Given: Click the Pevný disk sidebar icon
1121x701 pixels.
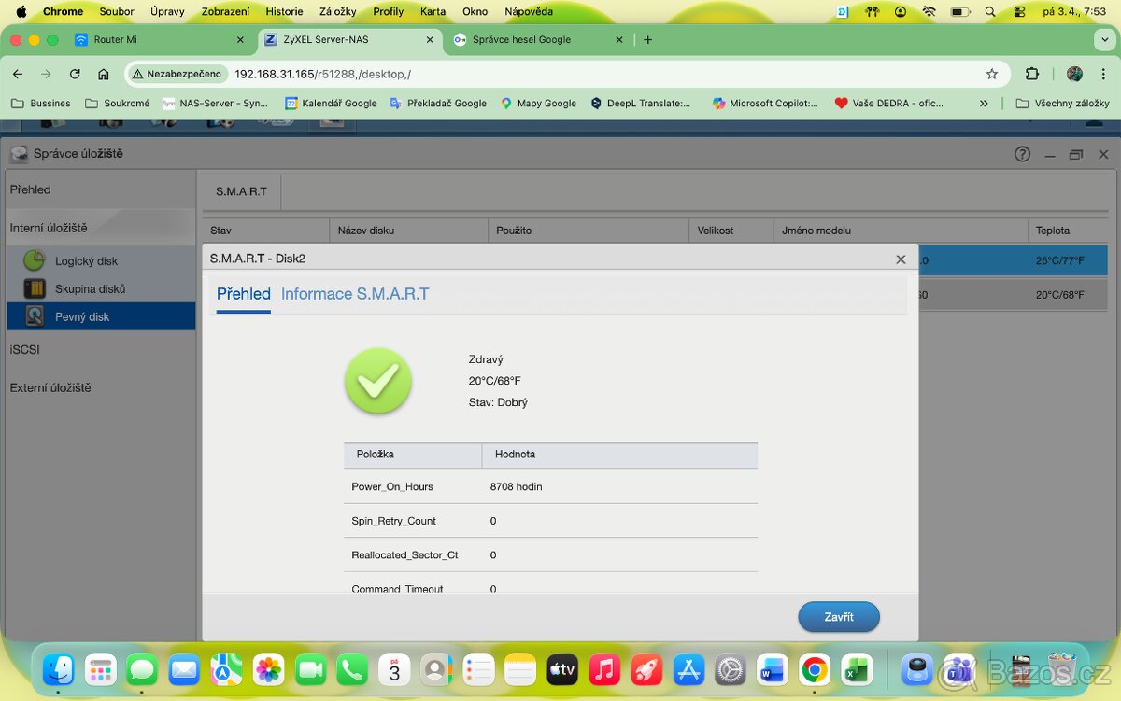Looking at the screenshot, I should (x=35, y=316).
